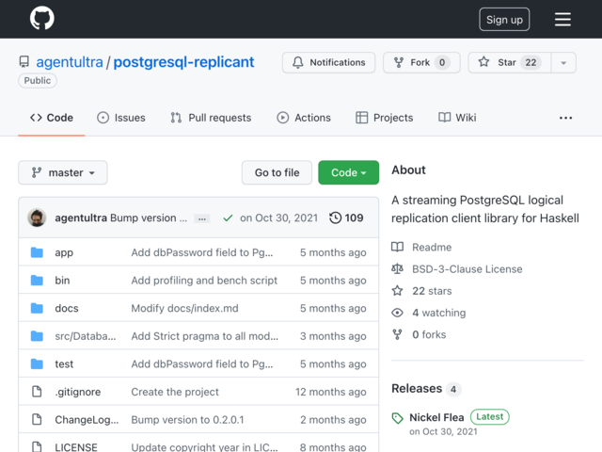602x452 pixels.
Task: Open the BSD-3-Clause License link
Action: click(x=467, y=269)
